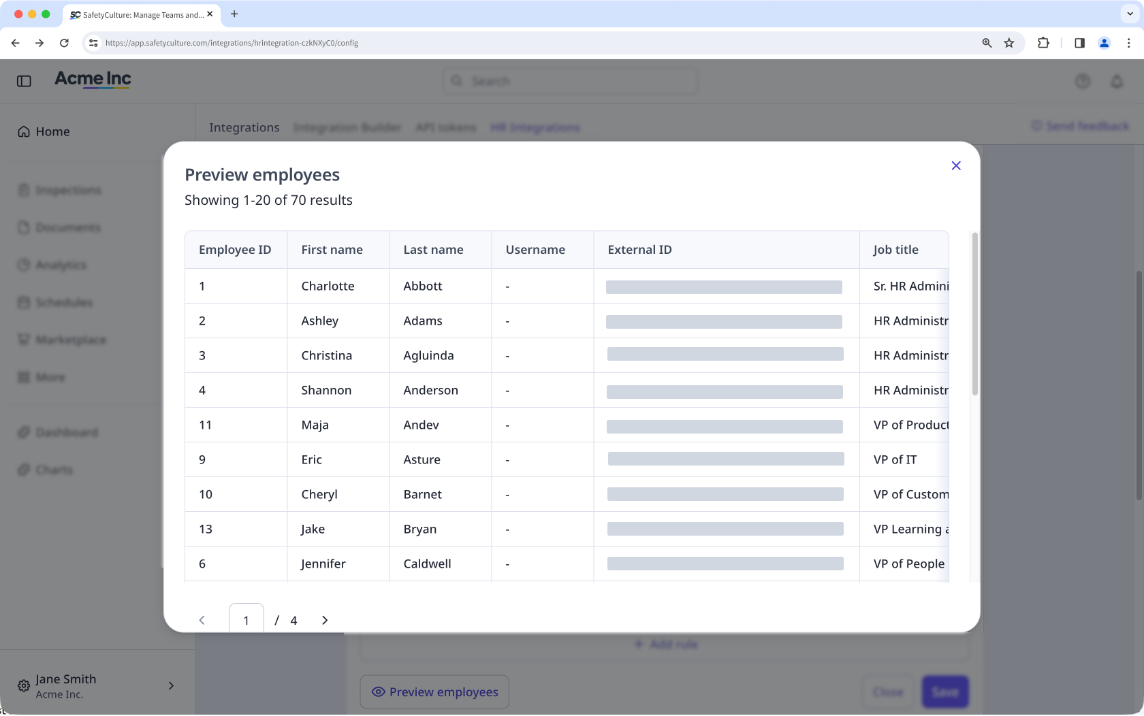Image resolution: width=1144 pixels, height=716 pixels.
Task: Click the Add rule button
Action: click(665, 644)
